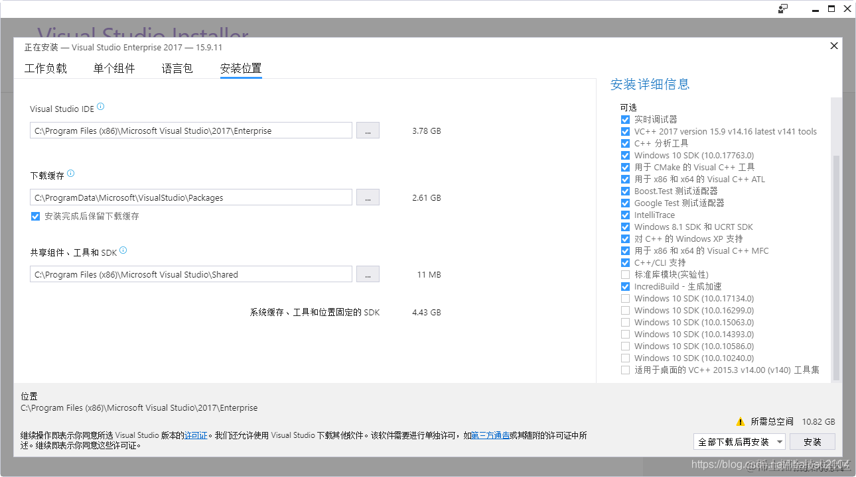Close the installation dialog with the X
Screen dimensions: 856x477
834,46
